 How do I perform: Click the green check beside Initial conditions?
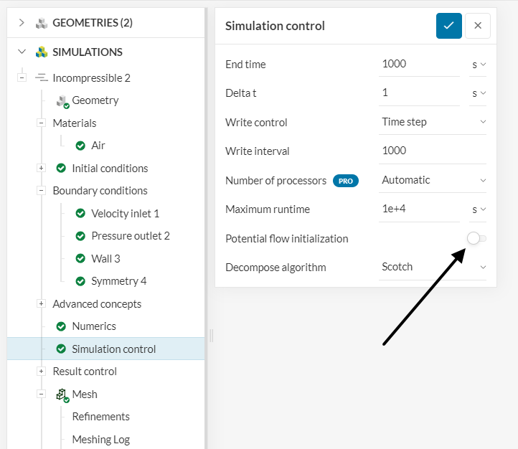pos(61,168)
